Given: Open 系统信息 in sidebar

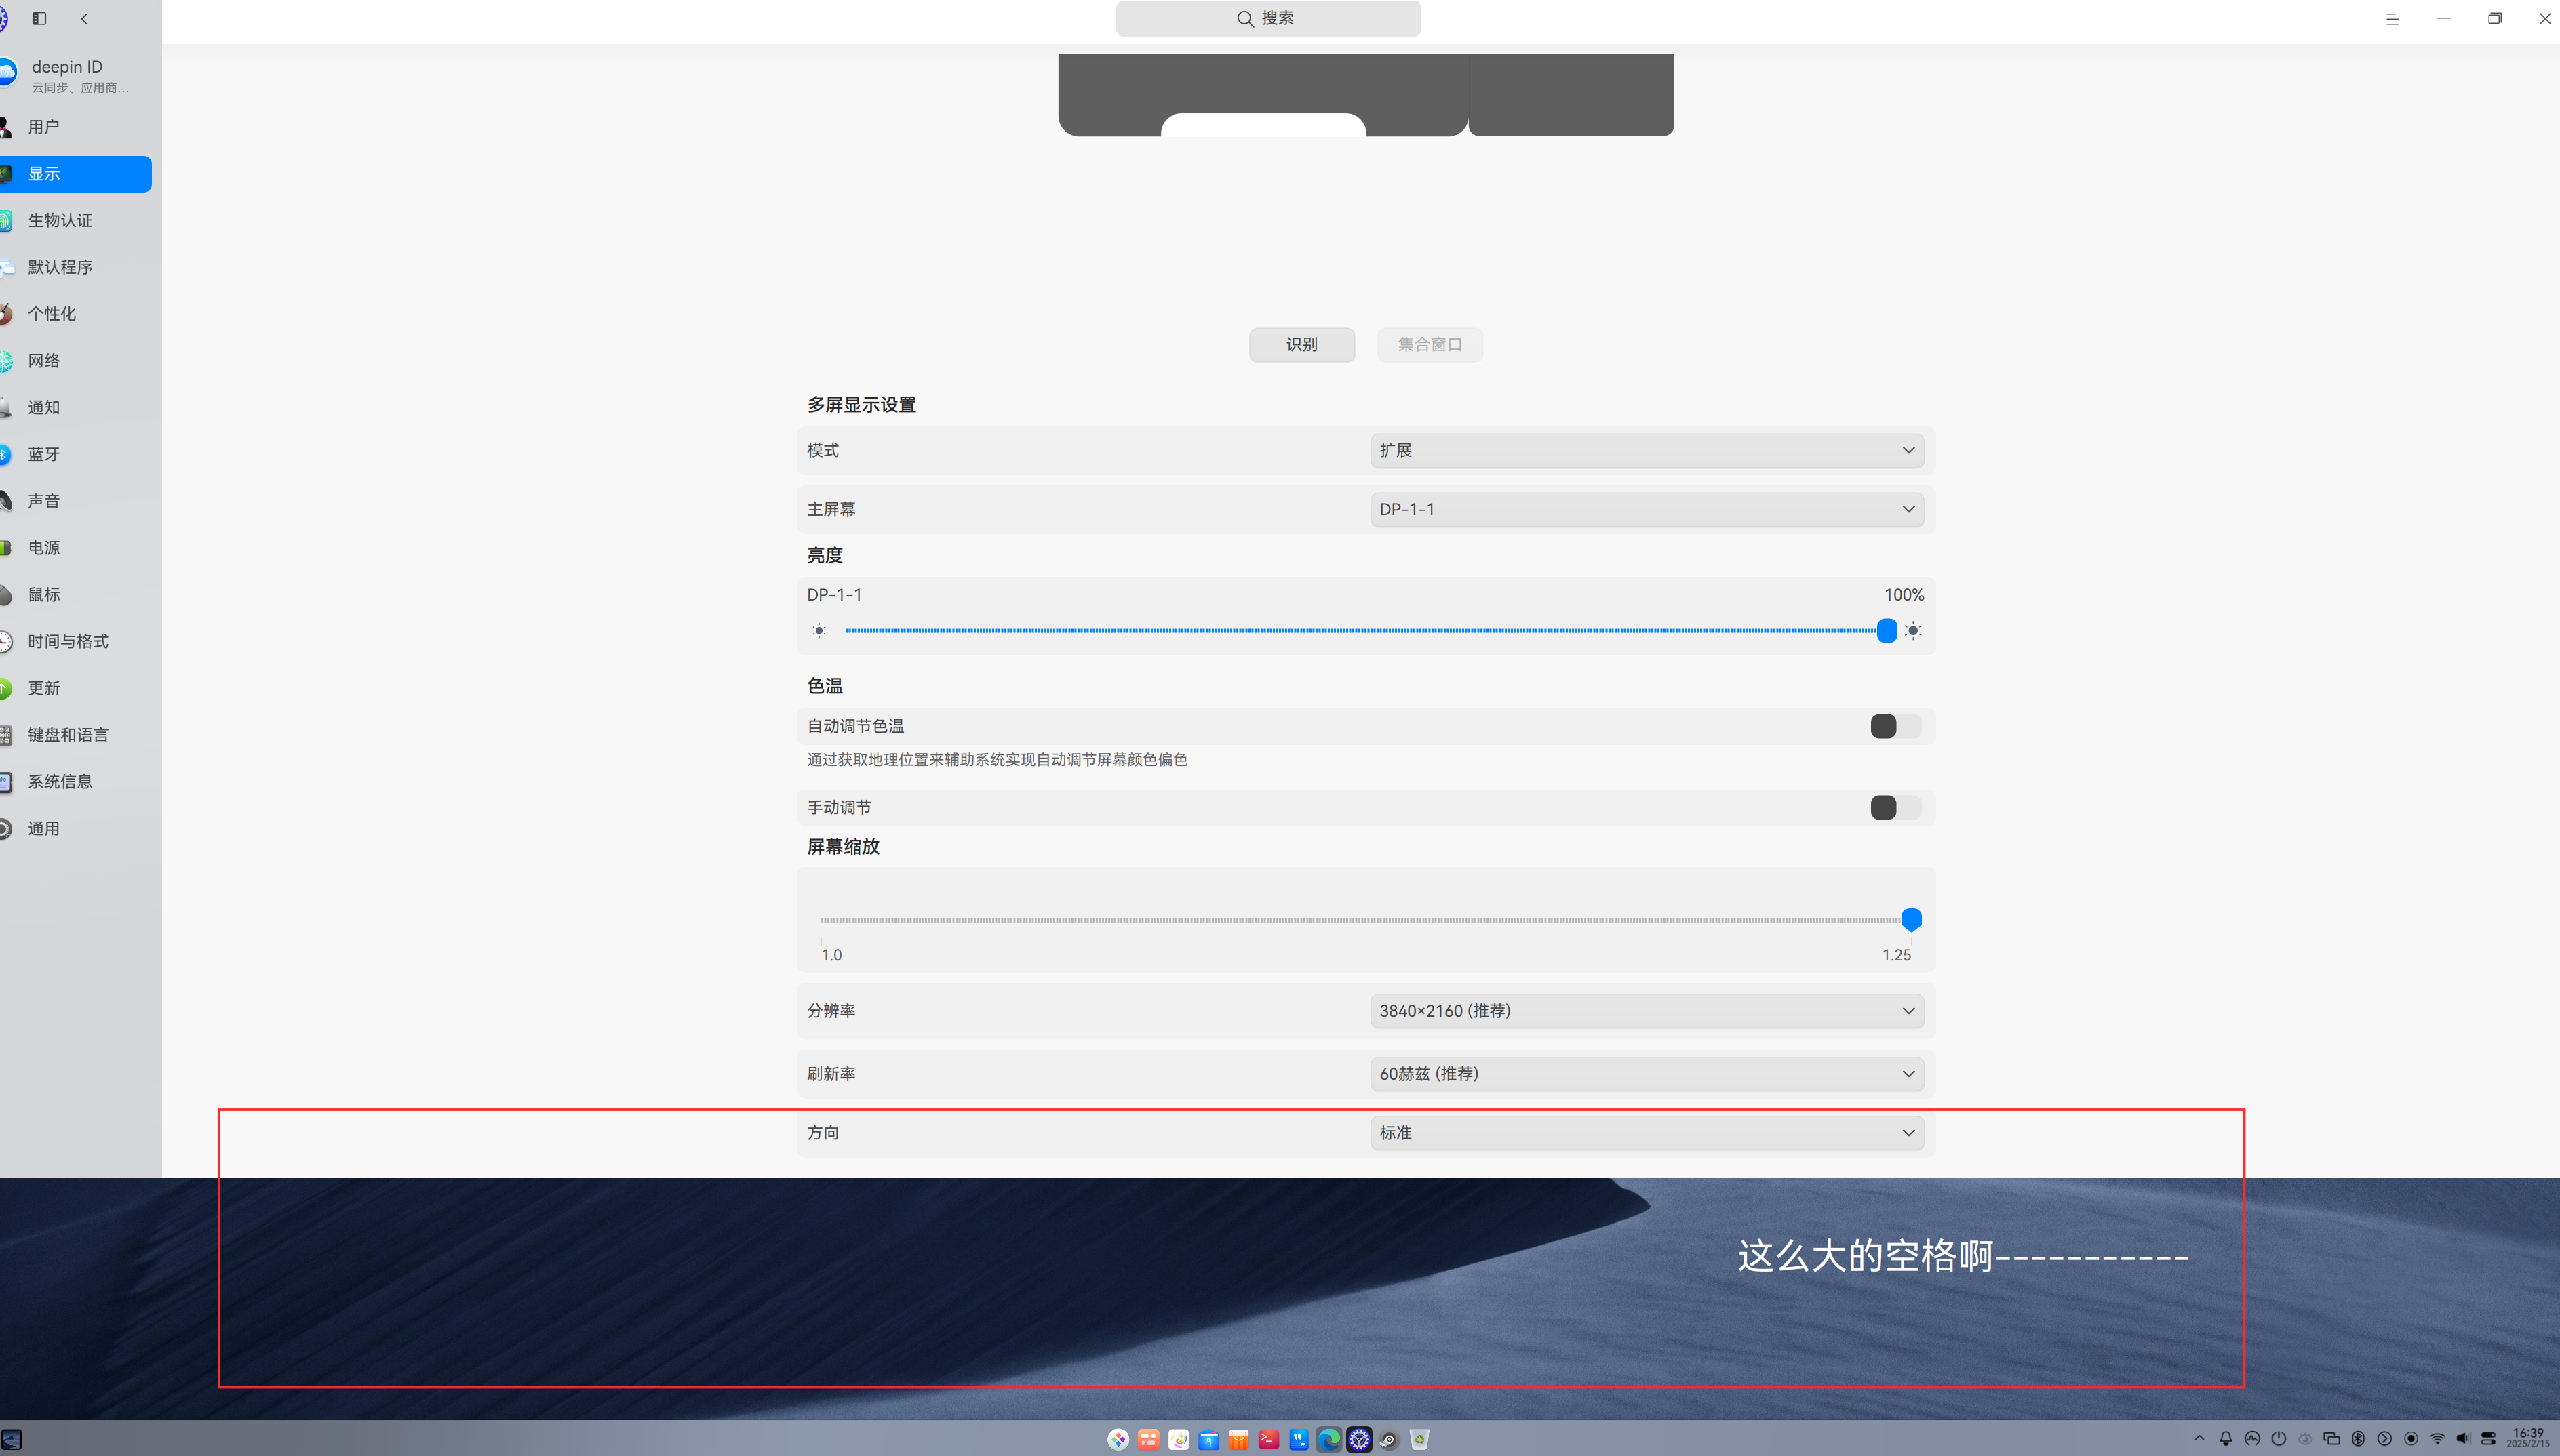Looking at the screenshot, I should [x=76, y=782].
